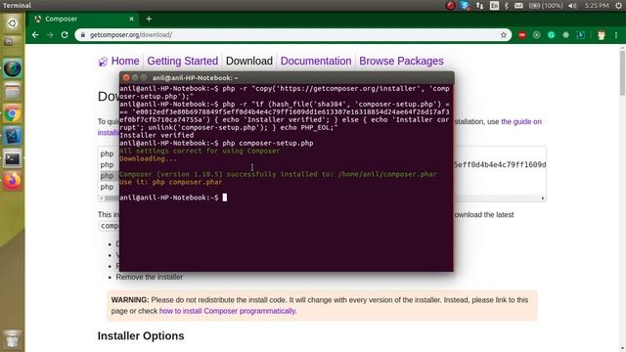The height and width of the screenshot is (352, 626).
Task: Launch Firefox from the dock
Action: [12, 181]
